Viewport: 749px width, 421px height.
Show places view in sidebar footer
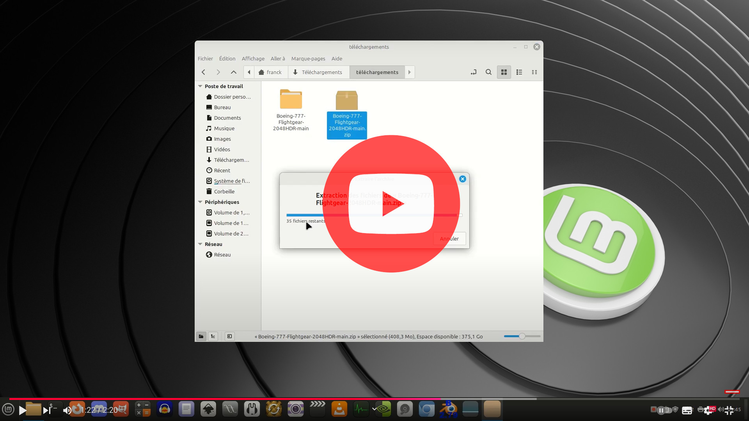point(201,336)
